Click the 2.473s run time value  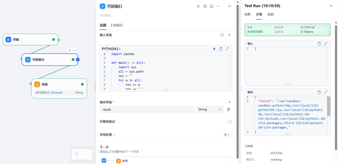279,31
